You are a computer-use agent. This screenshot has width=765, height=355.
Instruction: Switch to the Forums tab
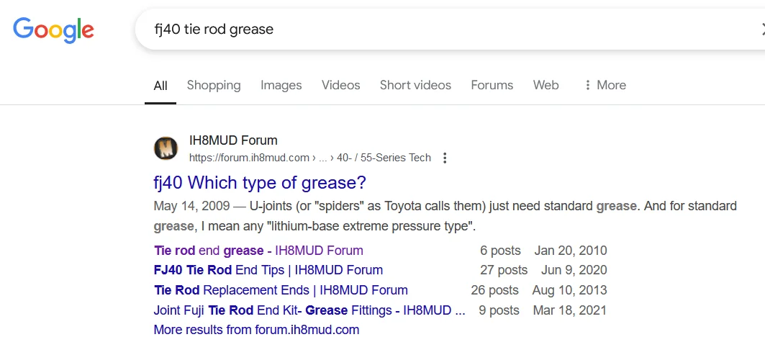(492, 85)
